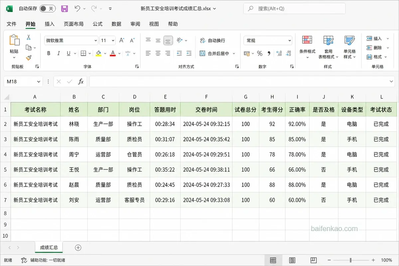The width and height of the screenshot is (399, 266).
Task: Click 删除 in cells group
Action: 377,48
